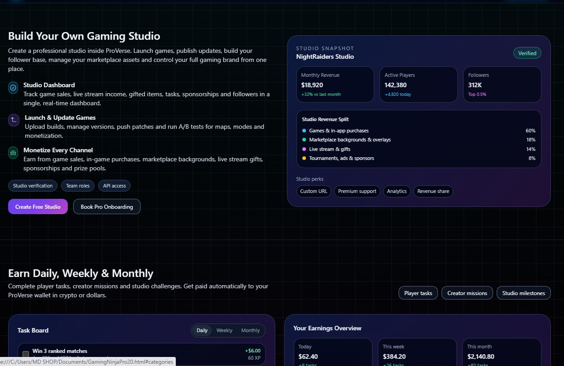Select the Player tasks pill
The width and height of the screenshot is (564, 366).
click(418, 293)
